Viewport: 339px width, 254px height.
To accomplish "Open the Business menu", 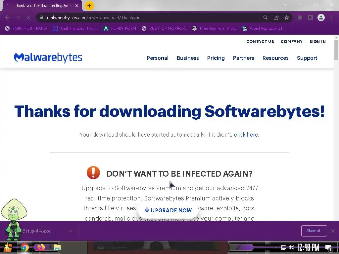I will [188, 58].
